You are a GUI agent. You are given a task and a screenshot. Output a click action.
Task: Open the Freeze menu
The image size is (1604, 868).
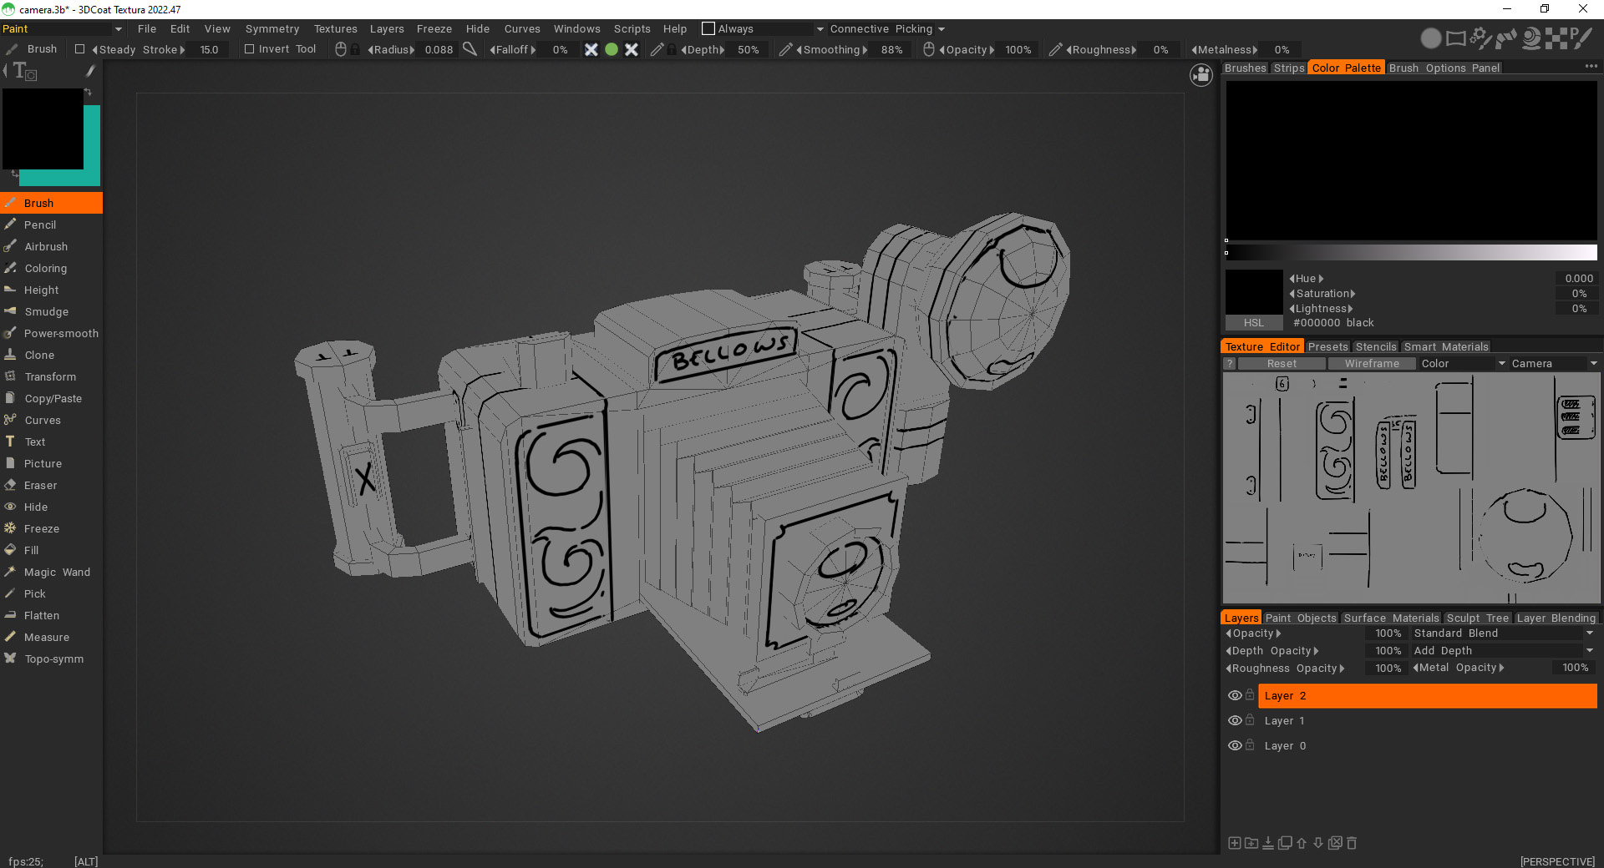tap(434, 28)
